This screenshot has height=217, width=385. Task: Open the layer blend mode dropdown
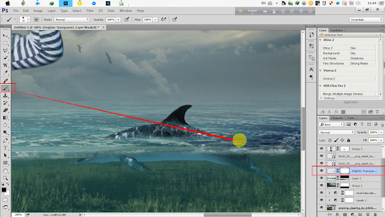pyautogui.click(x=337, y=133)
